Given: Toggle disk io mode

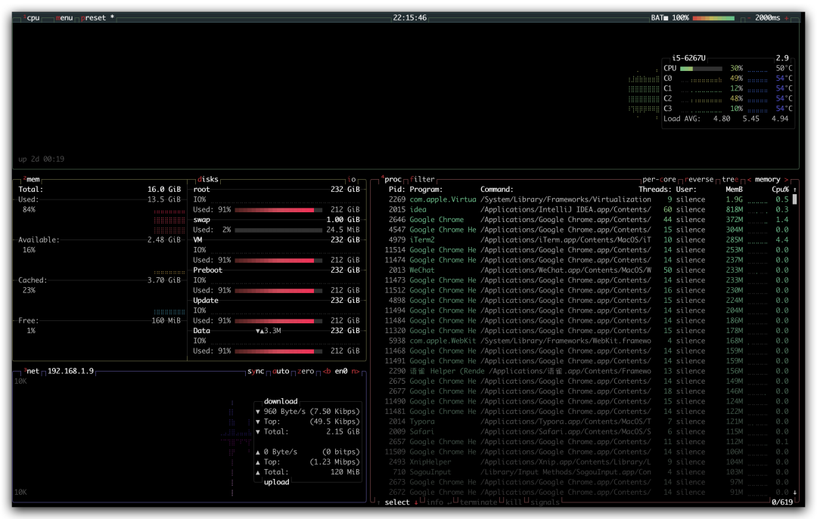Looking at the screenshot, I should click(352, 179).
